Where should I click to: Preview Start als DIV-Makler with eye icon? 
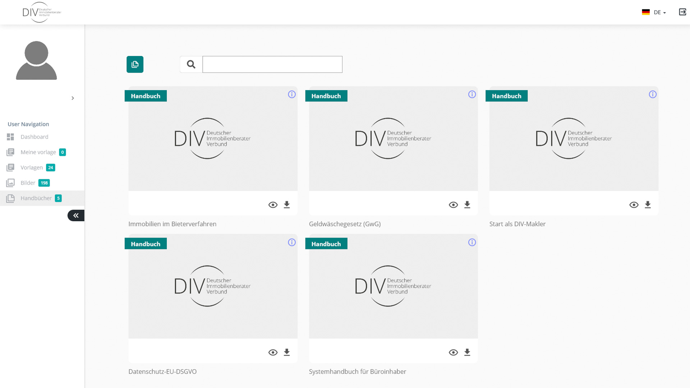click(x=634, y=205)
